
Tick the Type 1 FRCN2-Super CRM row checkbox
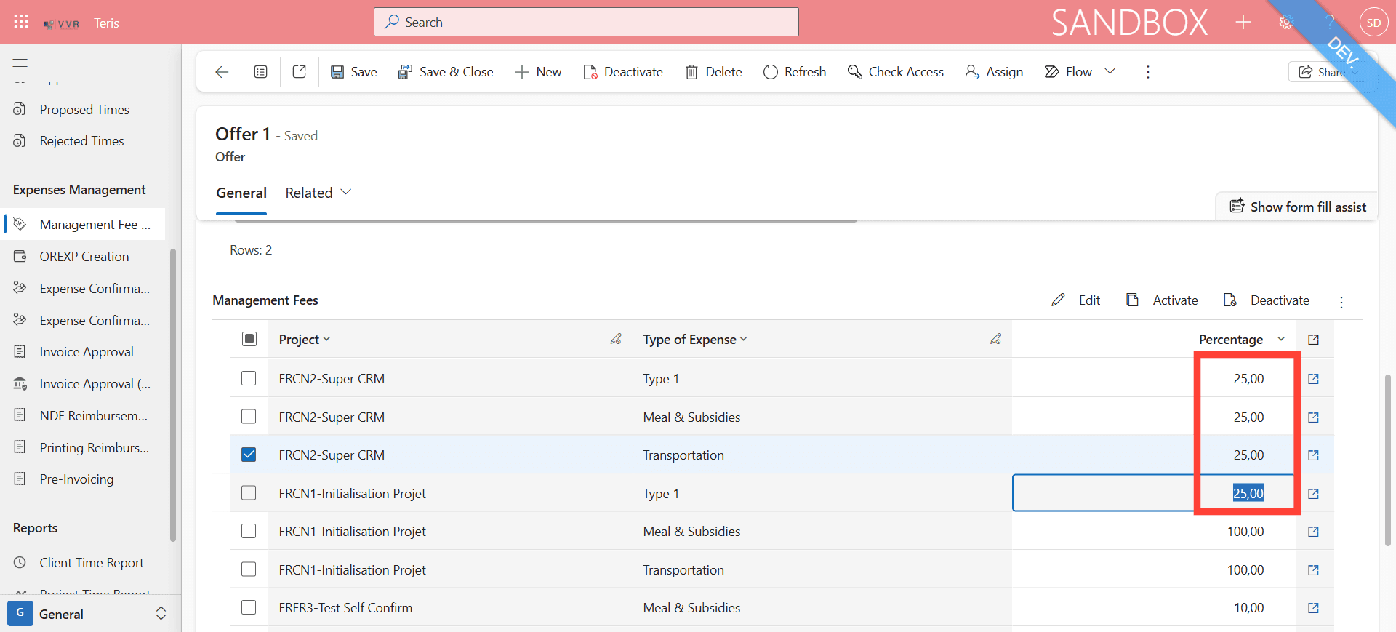tap(249, 378)
